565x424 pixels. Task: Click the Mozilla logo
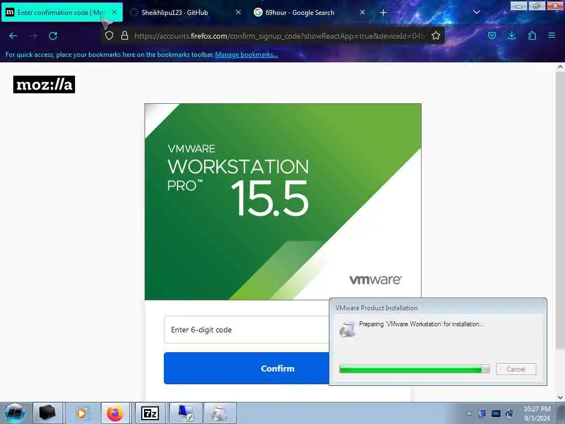tap(44, 84)
